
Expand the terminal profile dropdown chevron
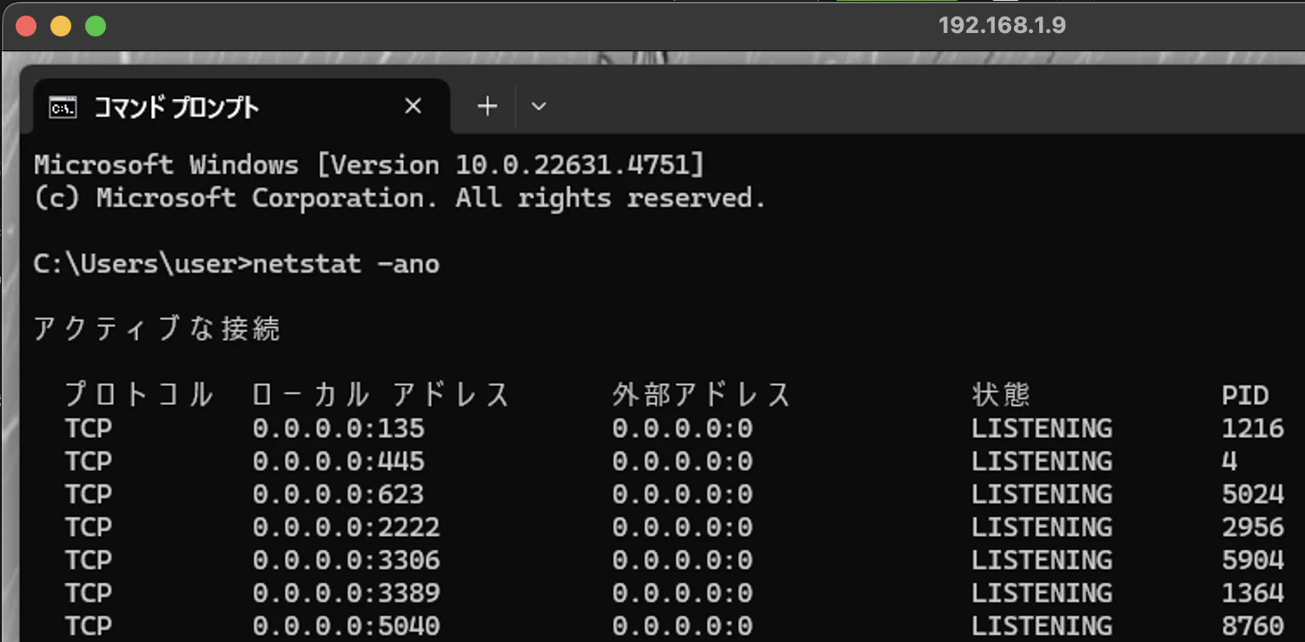click(x=539, y=107)
